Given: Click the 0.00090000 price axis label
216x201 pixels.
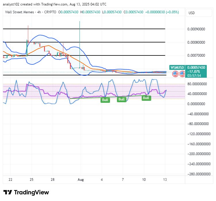Looking at the screenshot, I should [196, 29].
